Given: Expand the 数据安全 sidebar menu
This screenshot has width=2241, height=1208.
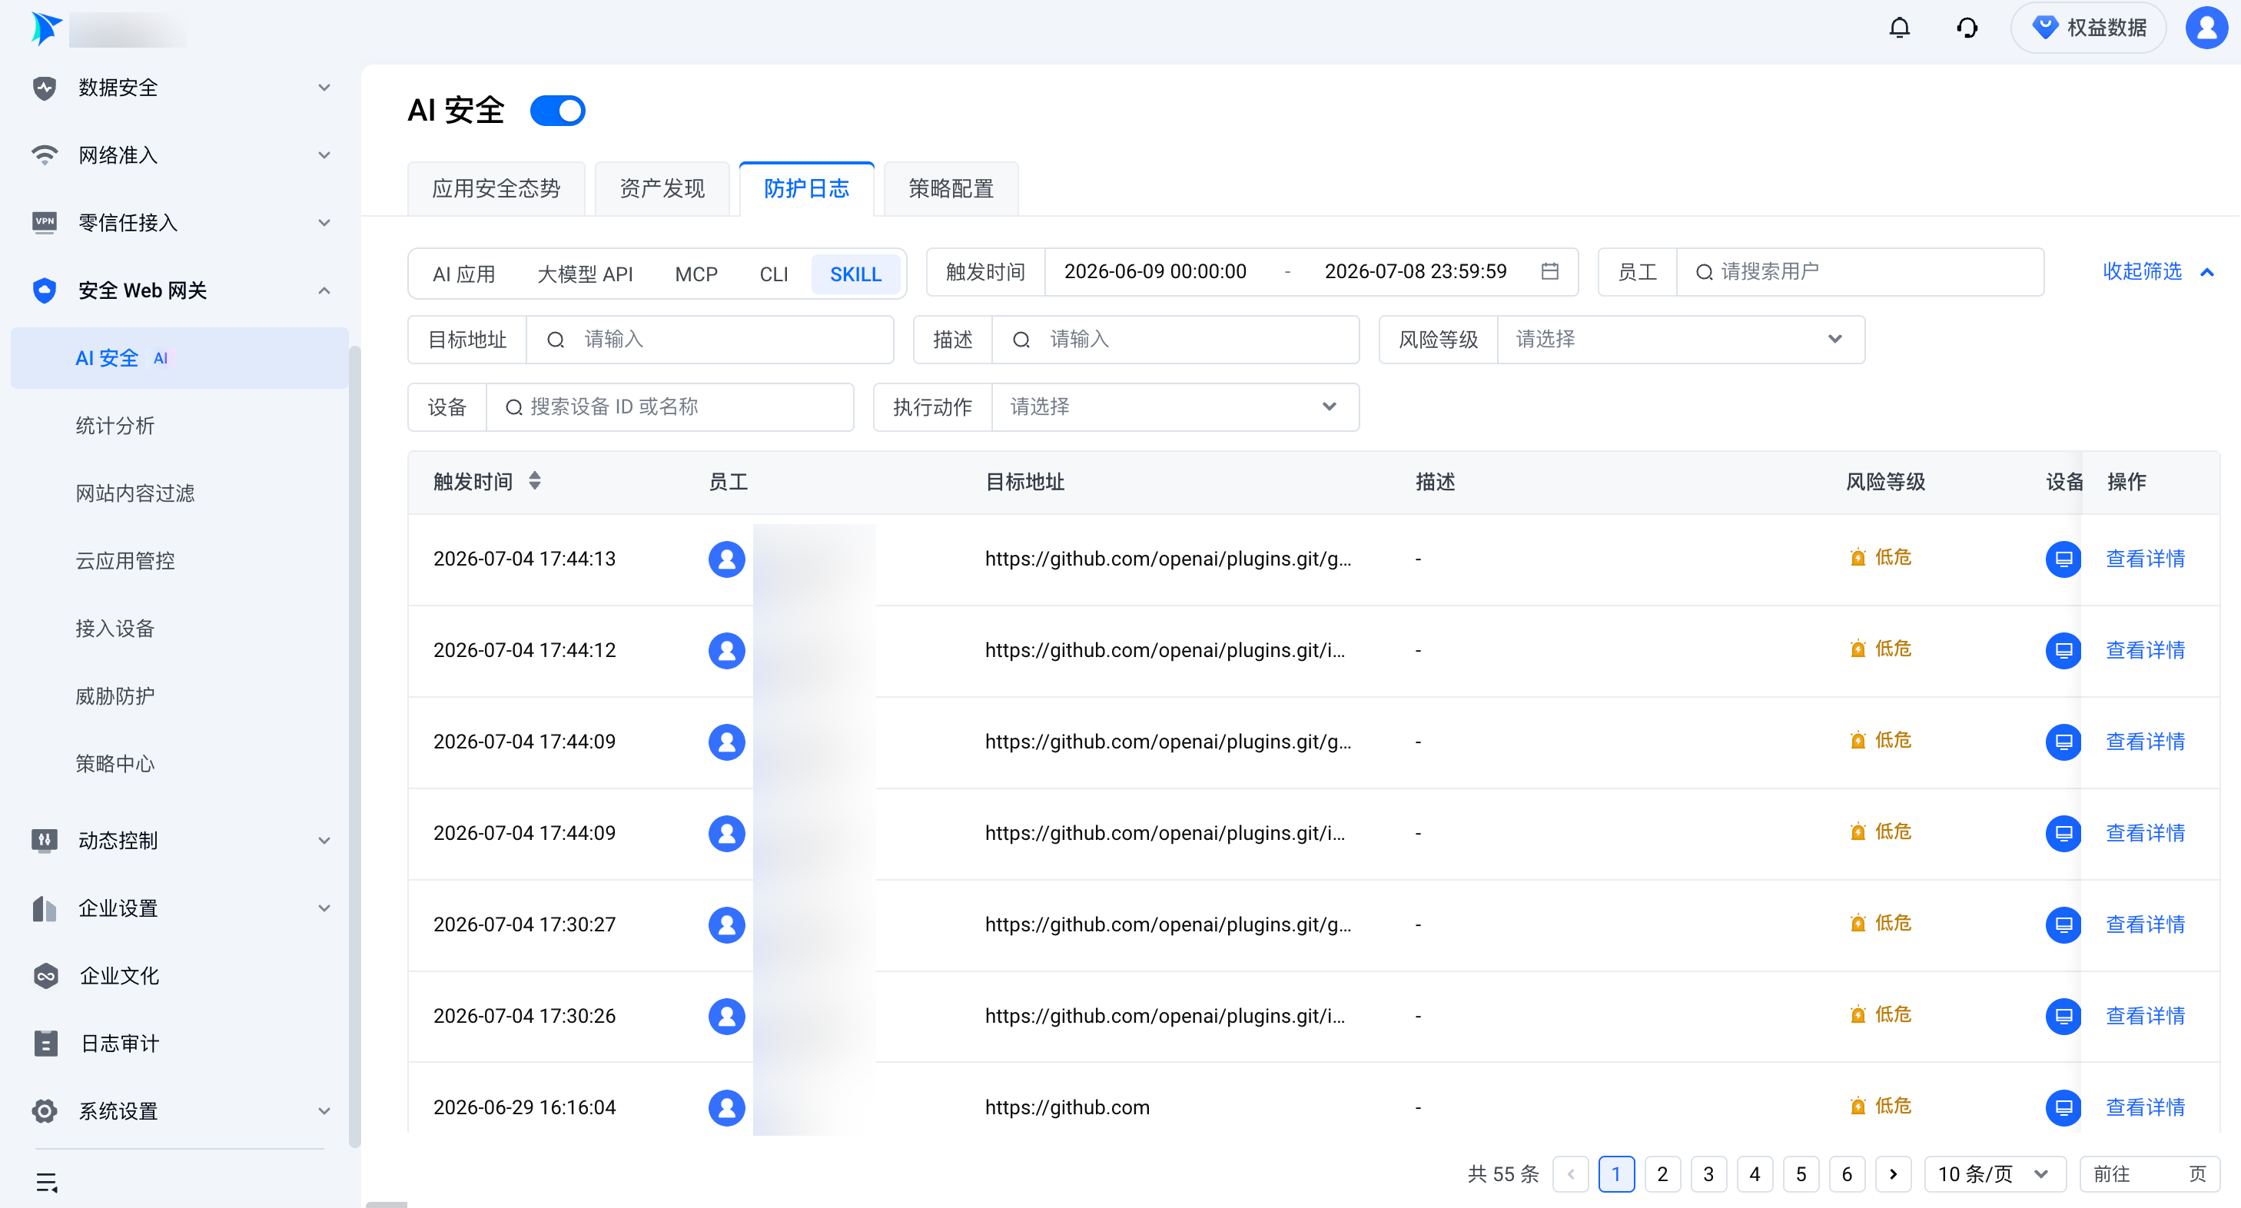Looking at the screenshot, I should point(180,87).
